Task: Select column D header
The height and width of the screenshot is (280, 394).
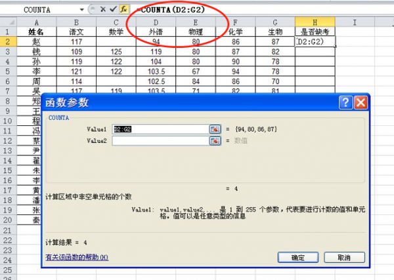Action: (156, 22)
